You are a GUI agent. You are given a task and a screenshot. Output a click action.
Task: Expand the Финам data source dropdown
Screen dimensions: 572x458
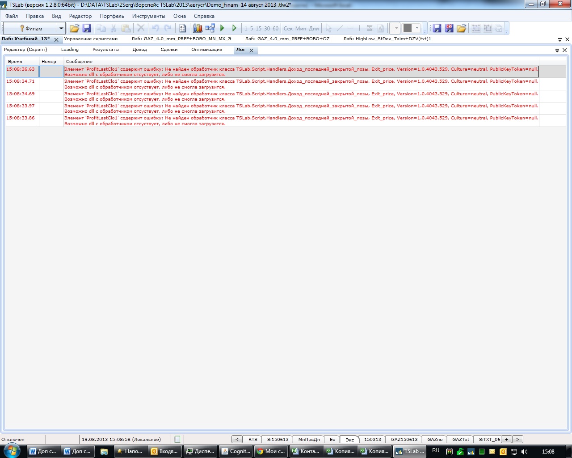(61, 28)
